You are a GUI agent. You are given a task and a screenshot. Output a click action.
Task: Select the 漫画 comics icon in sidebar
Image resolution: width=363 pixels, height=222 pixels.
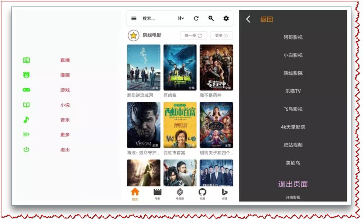click(x=26, y=75)
